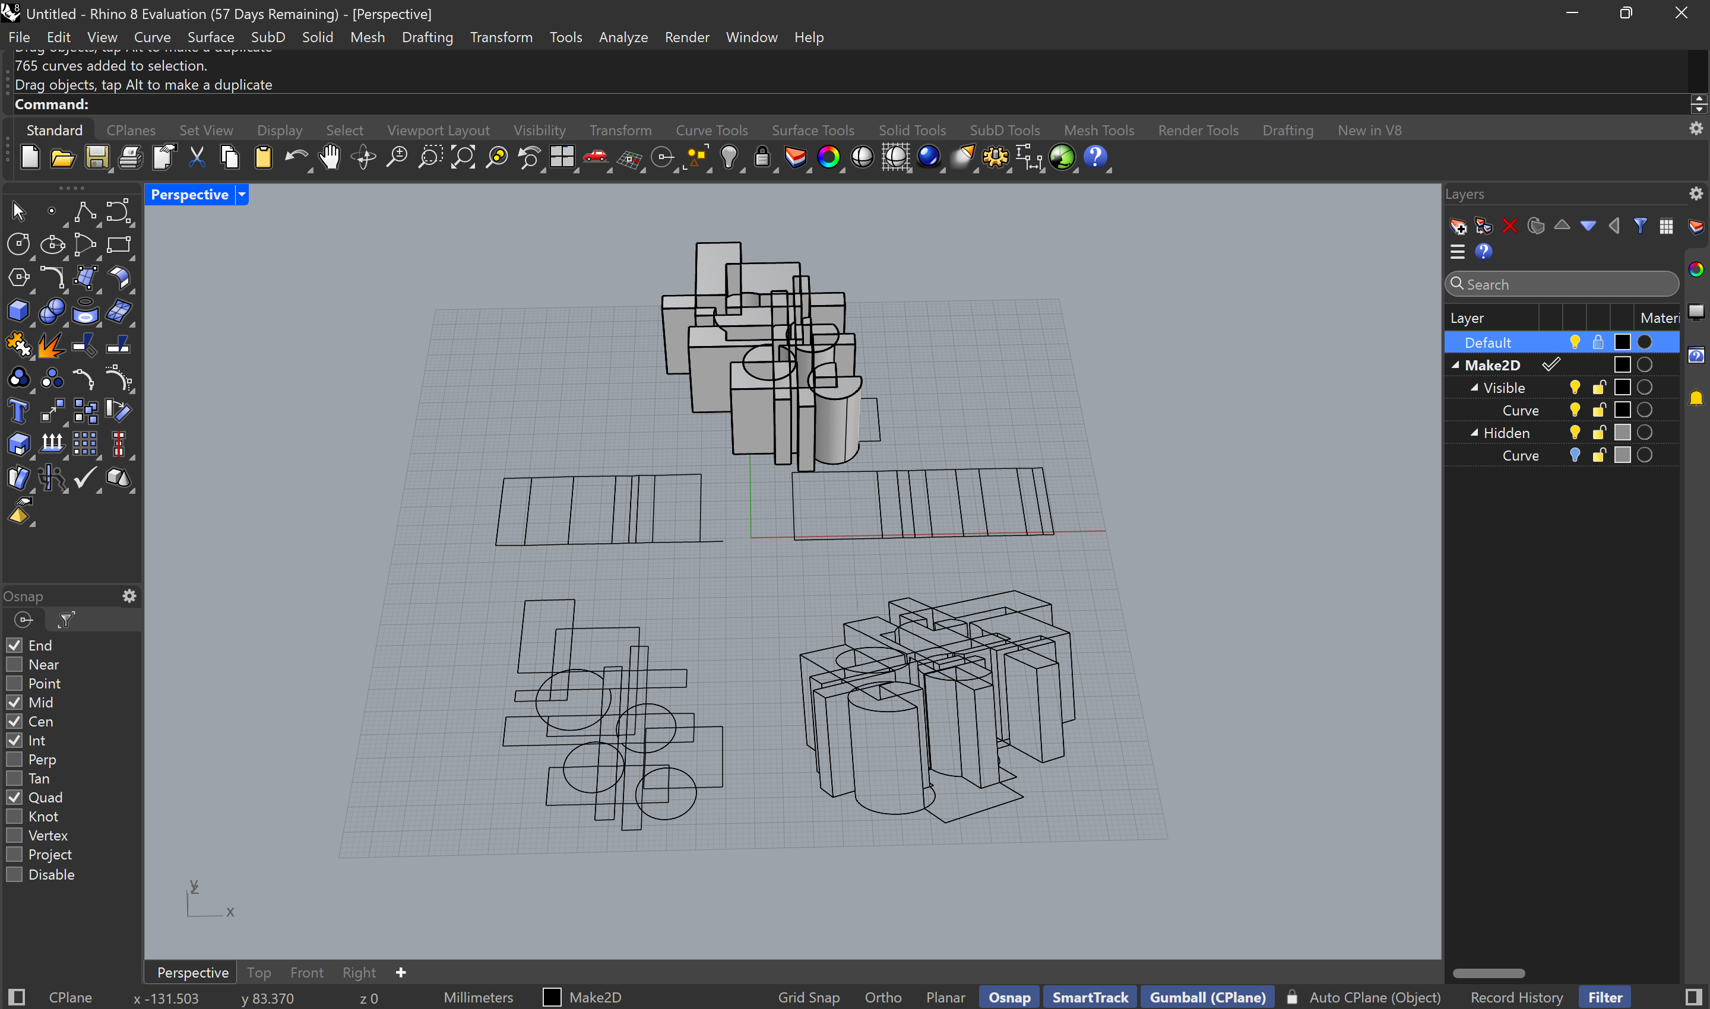Switch to the Top viewport tab
The image size is (1710, 1009).
click(259, 972)
